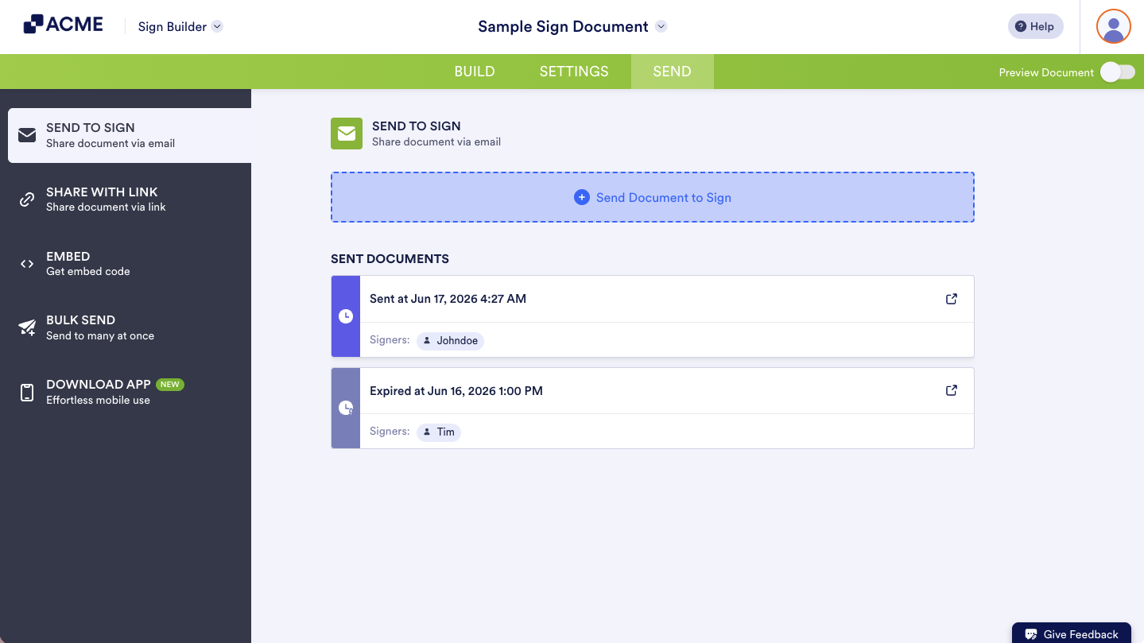Open the DOWNLOAD APP sidebar option
The width and height of the screenshot is (1144, 643).
[130, 392]
